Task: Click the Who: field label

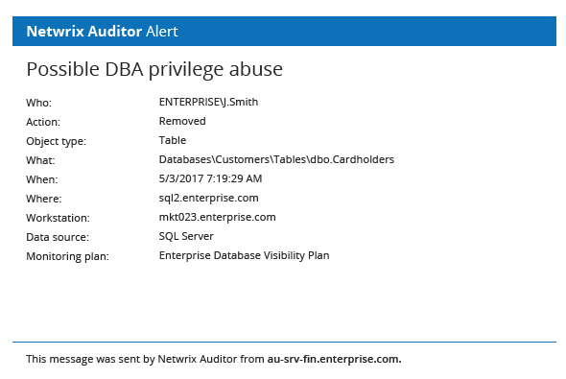Action: 39,103
